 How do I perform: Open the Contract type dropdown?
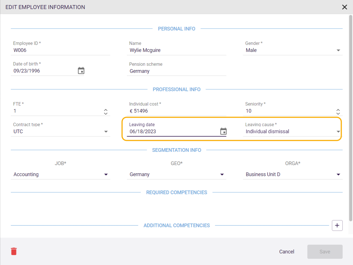tap(106, 132)
